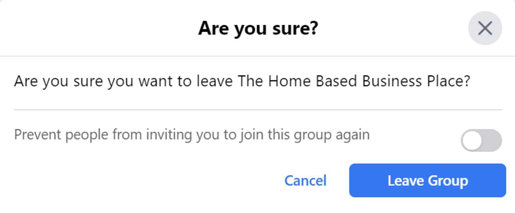This screenshot has height=213, width=515.
Task: Close the 'Are you sure?' dialog with X
Action: click(x=485, y=28)
